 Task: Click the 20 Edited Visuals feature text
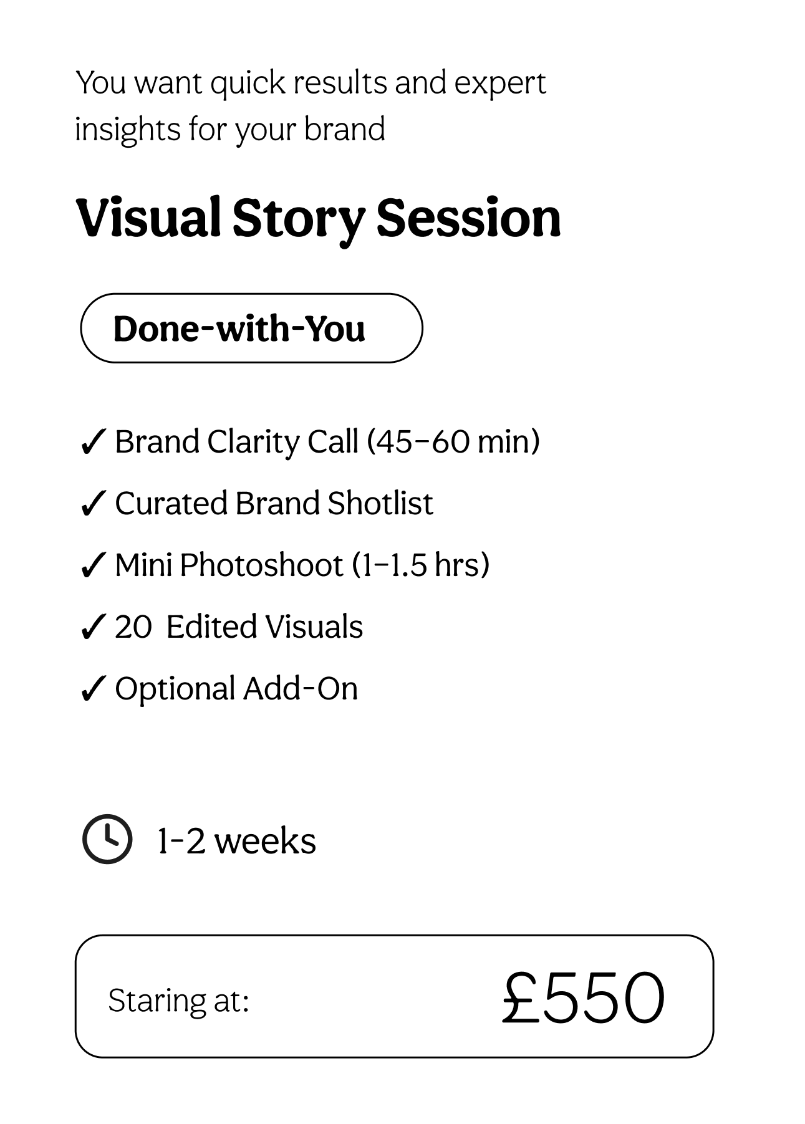(x=239, y=627)
